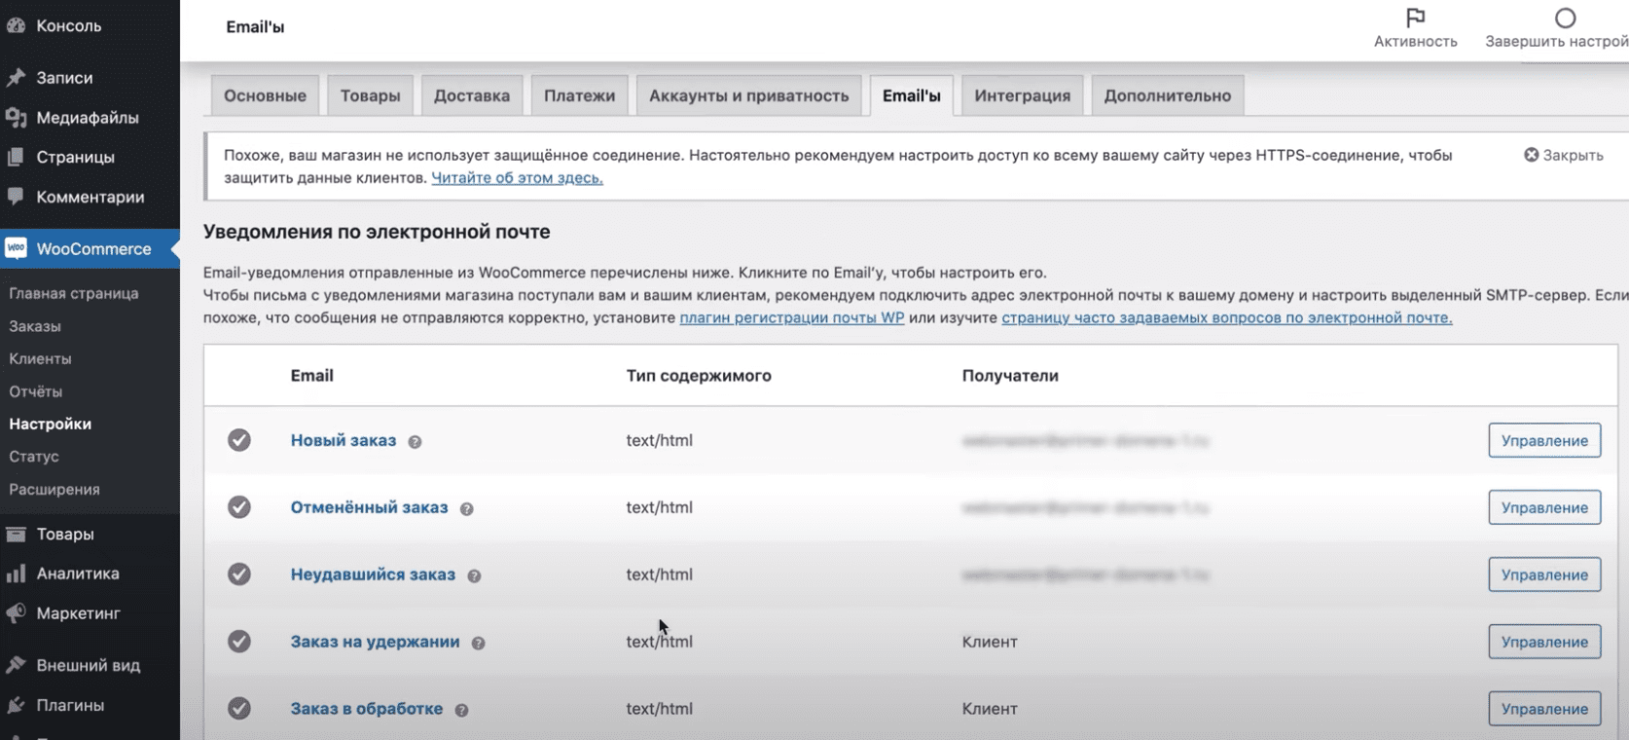Click the enabled checkmark for Новый заказ
Image resolution: width=1629 pixels, height=740 pixels.
239,440
